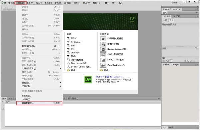This screenshot has height=130, width=200.
Task: Open the site management icon in menu bar
Action: coord(120,3)
